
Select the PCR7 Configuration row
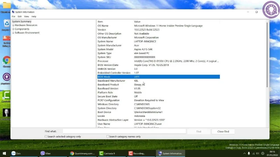coord(159,100)
